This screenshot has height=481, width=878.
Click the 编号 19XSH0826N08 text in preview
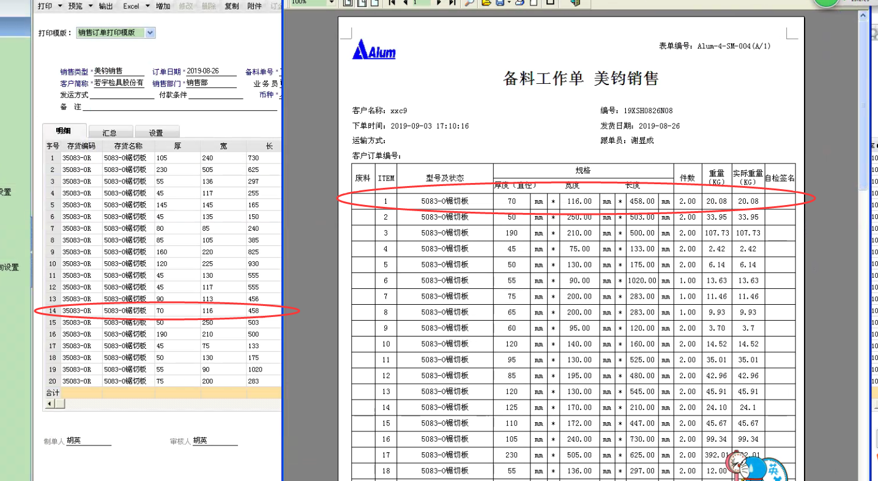coord(636,111)
